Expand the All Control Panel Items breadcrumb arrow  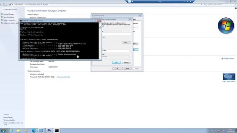coord(42,5)
